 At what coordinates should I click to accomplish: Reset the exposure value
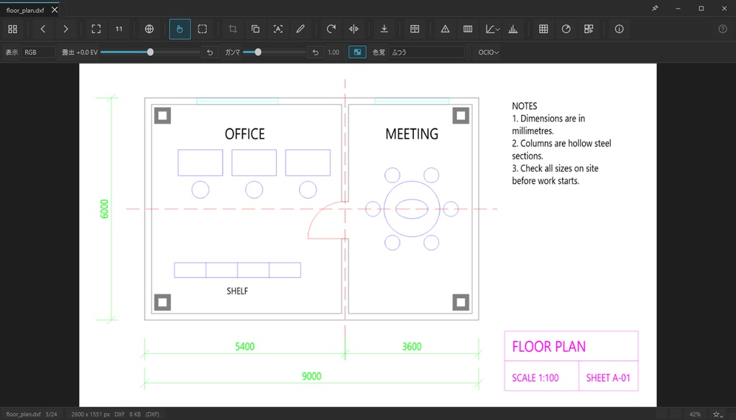(x=210, y=52)
